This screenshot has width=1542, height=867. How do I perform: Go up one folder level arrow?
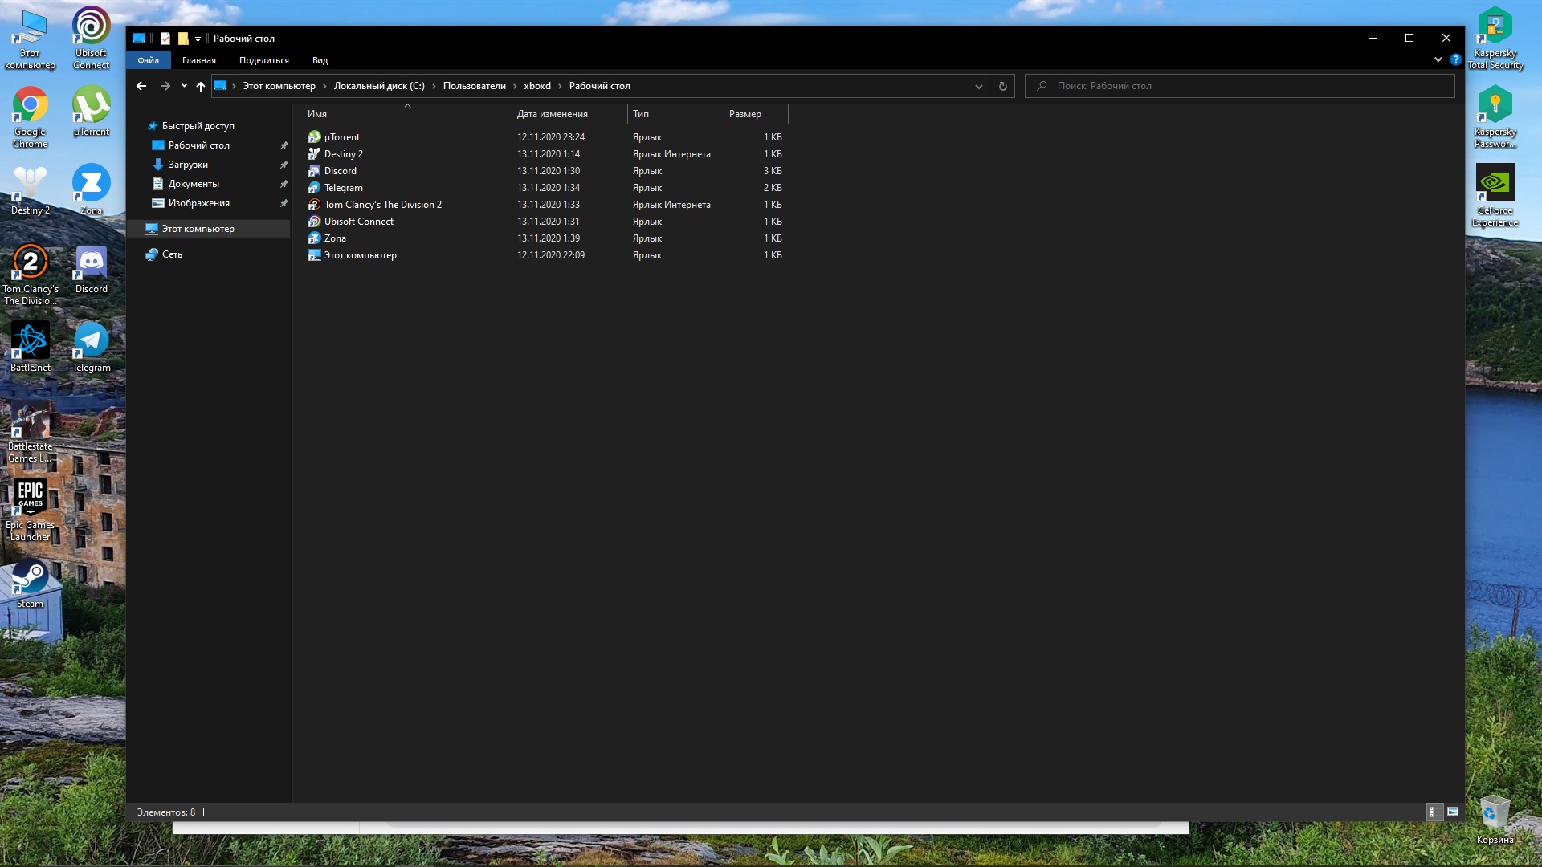pyautogui.click(x=201, y=86)
